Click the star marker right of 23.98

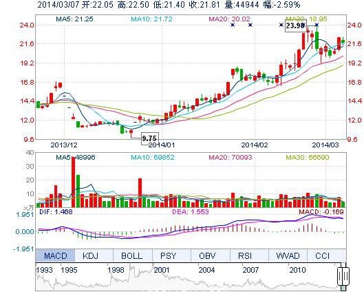tap(317, 25)
